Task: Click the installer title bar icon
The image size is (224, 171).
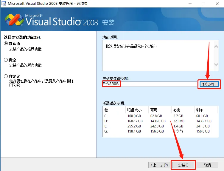Action: (x=4, y=4)
